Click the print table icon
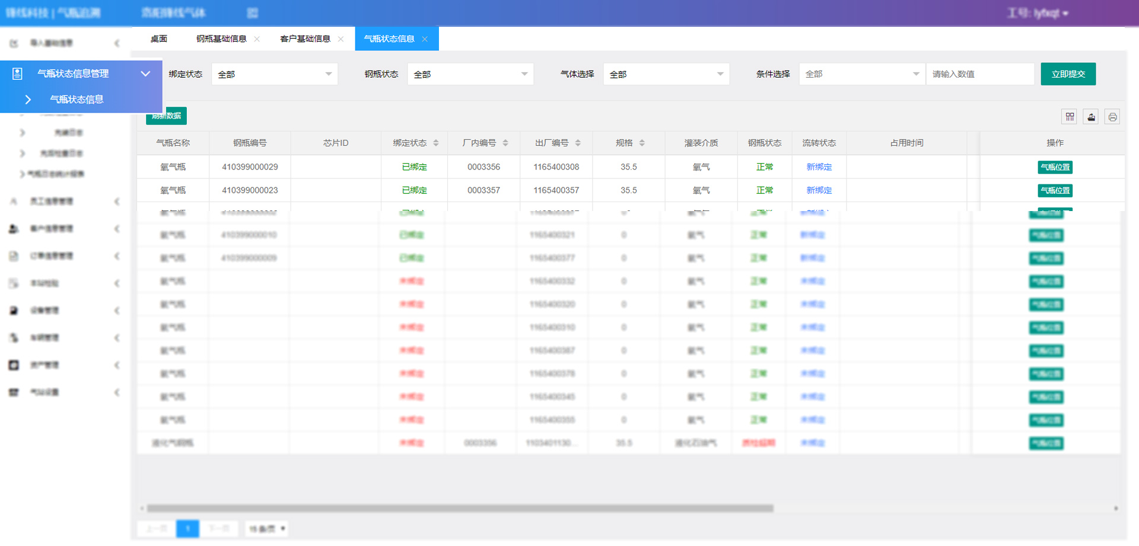 pyautogui.click(x=1112, y=117)
